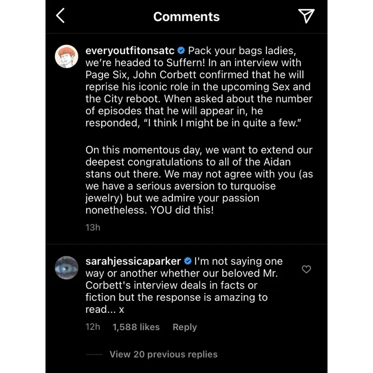The image size is (373, 373).
Task: Click the verified badge beside sarahjessicaparker
Action: [187, 261]
